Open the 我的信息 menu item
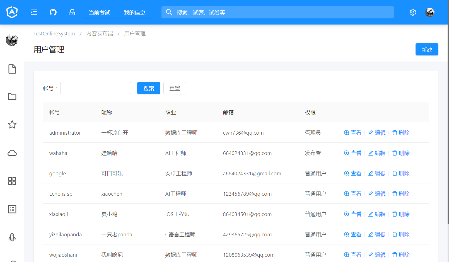 coord(135,13)
